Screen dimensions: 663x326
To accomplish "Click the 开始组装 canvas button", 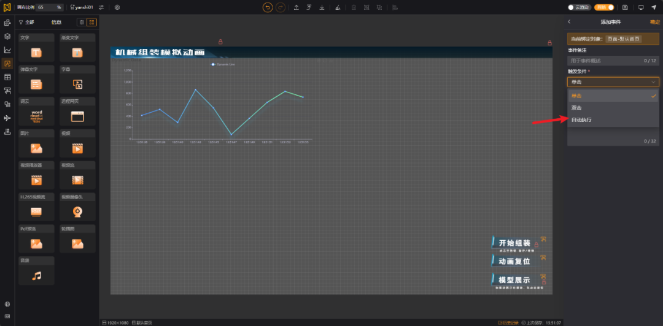I will pos(514,243).
